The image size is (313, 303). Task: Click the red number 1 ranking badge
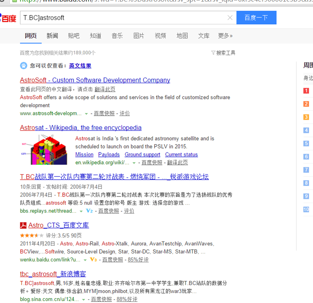(x=306, y=91)
